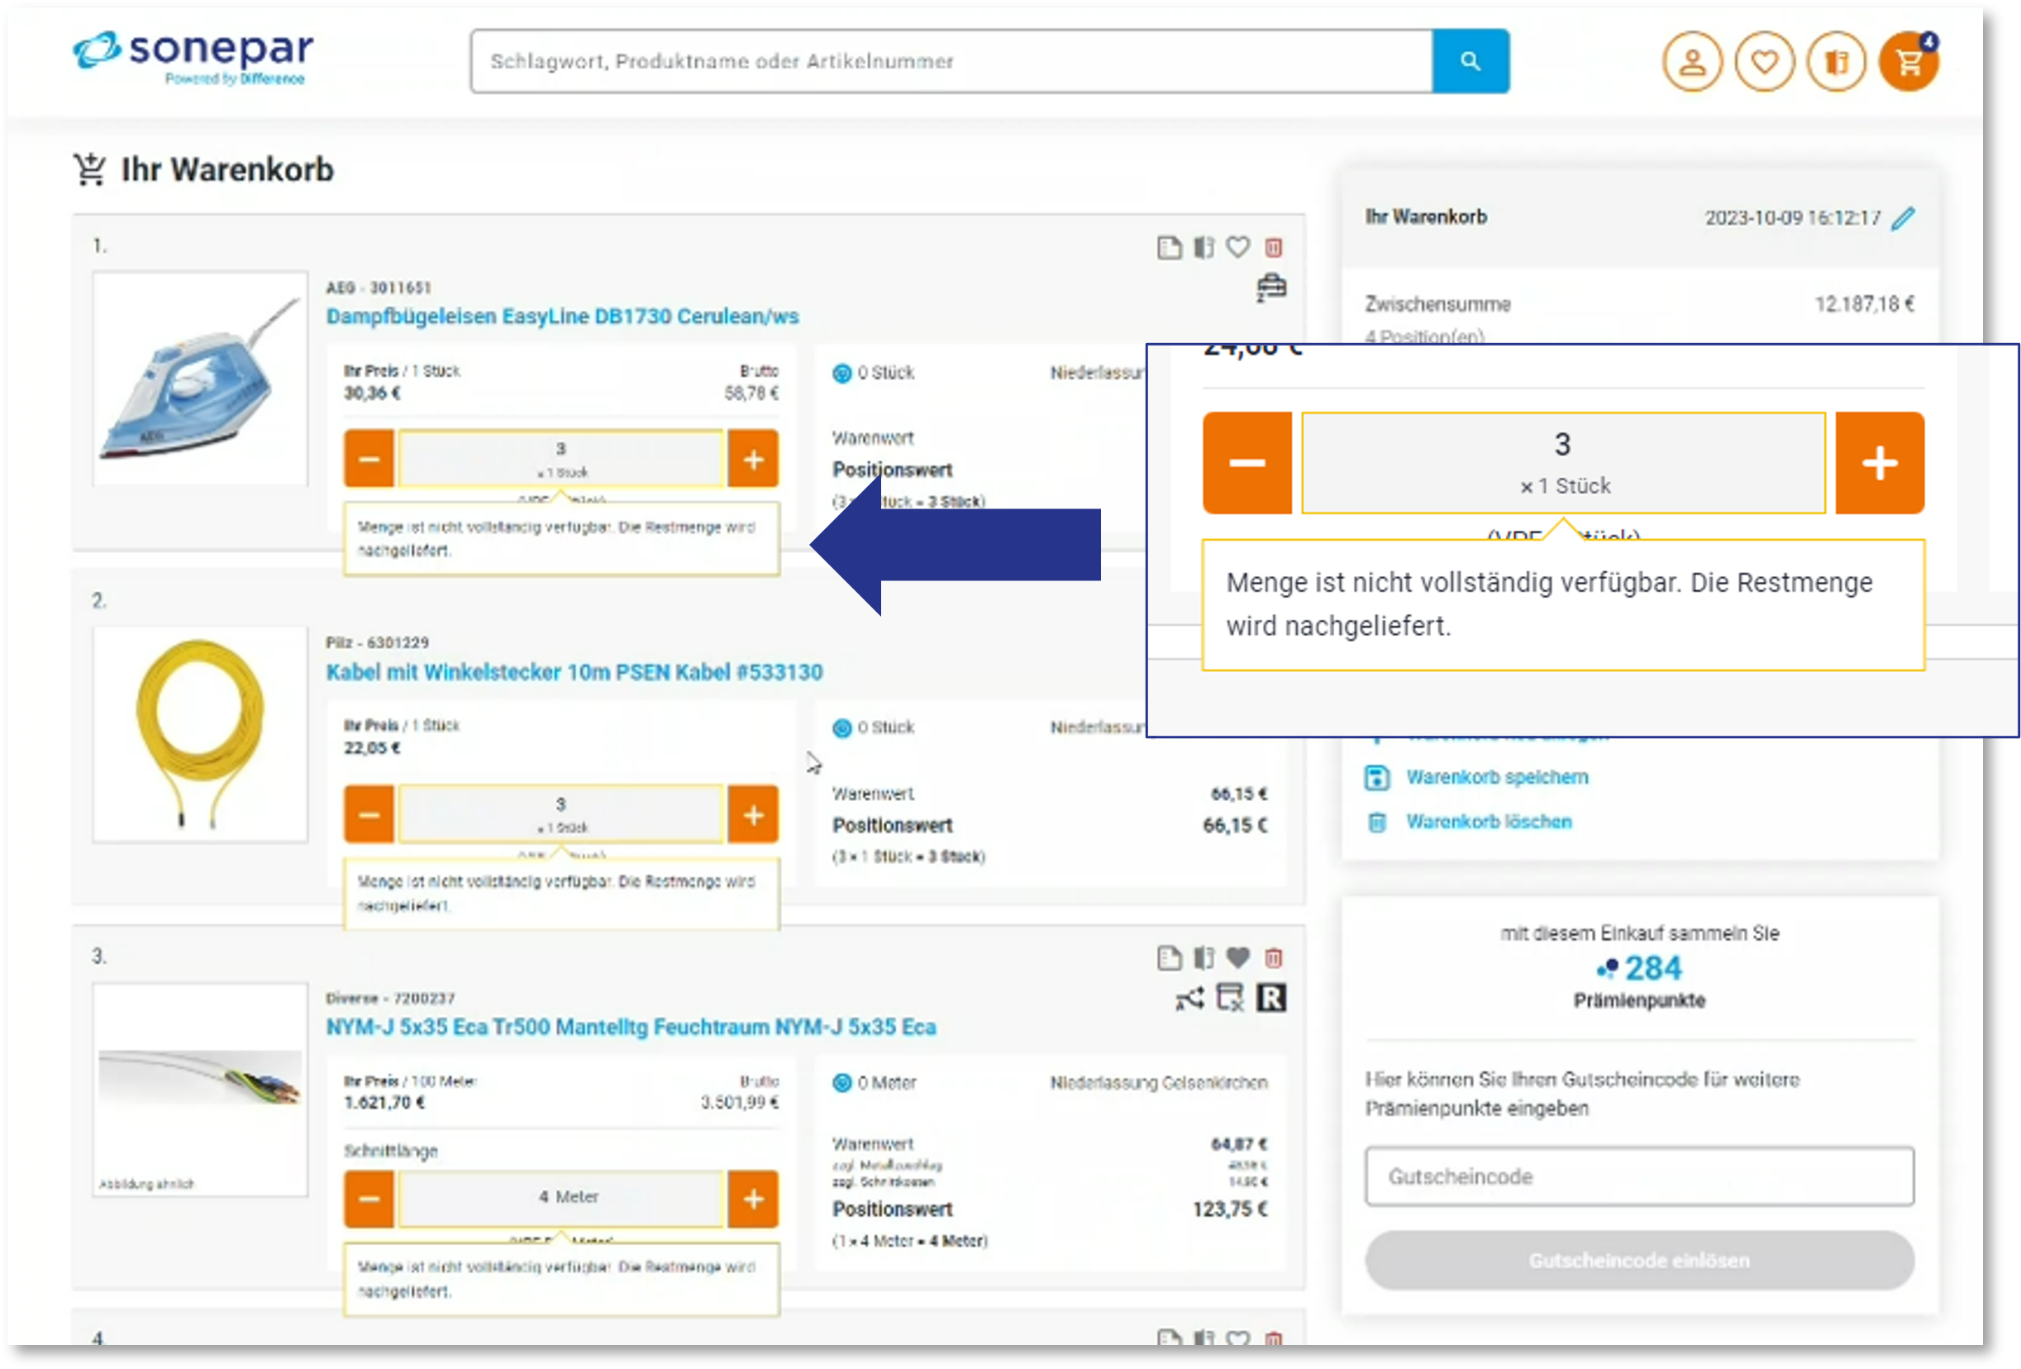The image size is (2021, 1369).
Task: Focus the Schlagwort product search field
Action: [951, 62]
